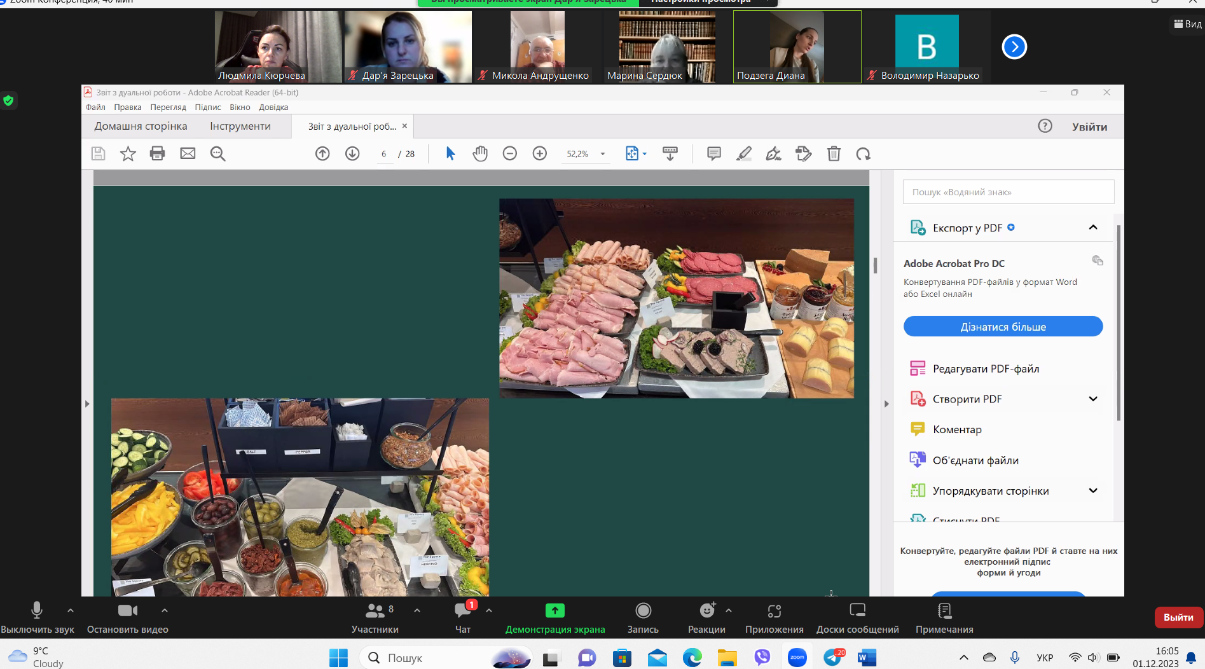Select the highlight text pen tool
Viewport: 1205px width, 669px height.
(x=743, y=153)
